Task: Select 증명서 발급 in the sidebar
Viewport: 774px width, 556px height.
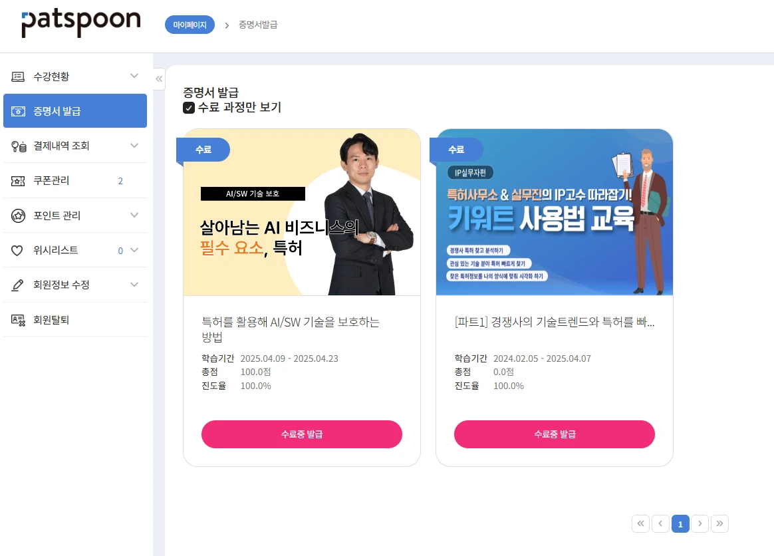Action: tap(75, 110)
